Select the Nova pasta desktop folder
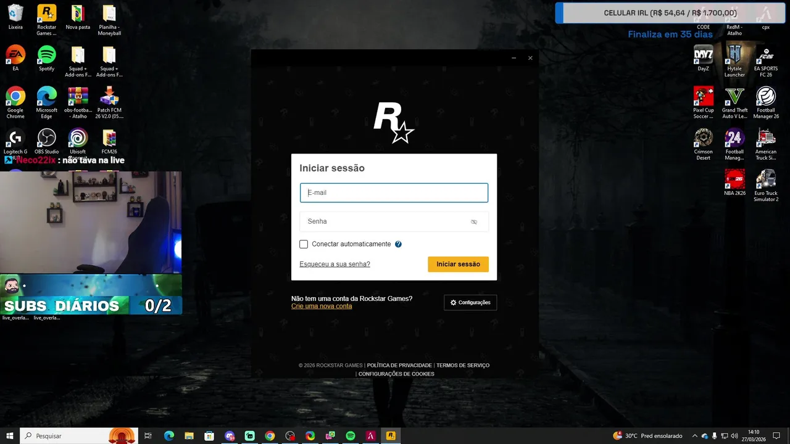This screenshot has width=790, height=444. (x=78, y=18)
